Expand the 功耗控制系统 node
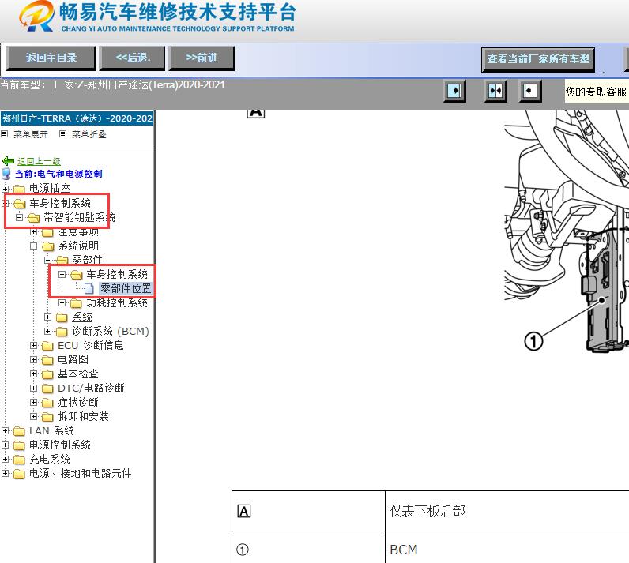Image resolution: width=629 pixels, height=563 pixels. tap(62, 303)
